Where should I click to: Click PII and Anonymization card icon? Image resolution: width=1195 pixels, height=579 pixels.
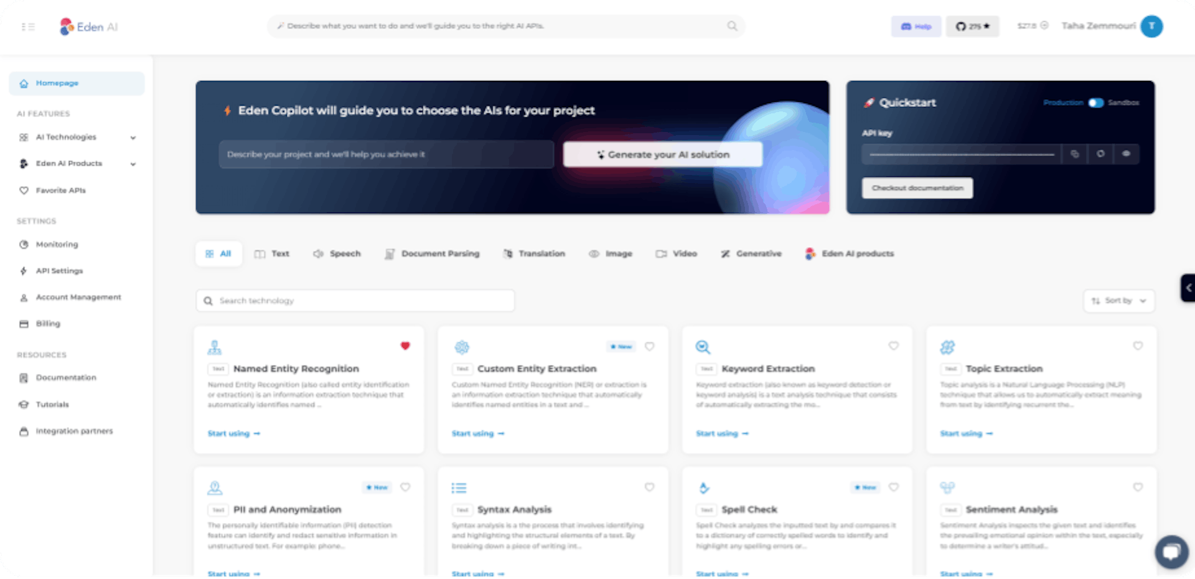pyautogui.click(x=215, y=488)
